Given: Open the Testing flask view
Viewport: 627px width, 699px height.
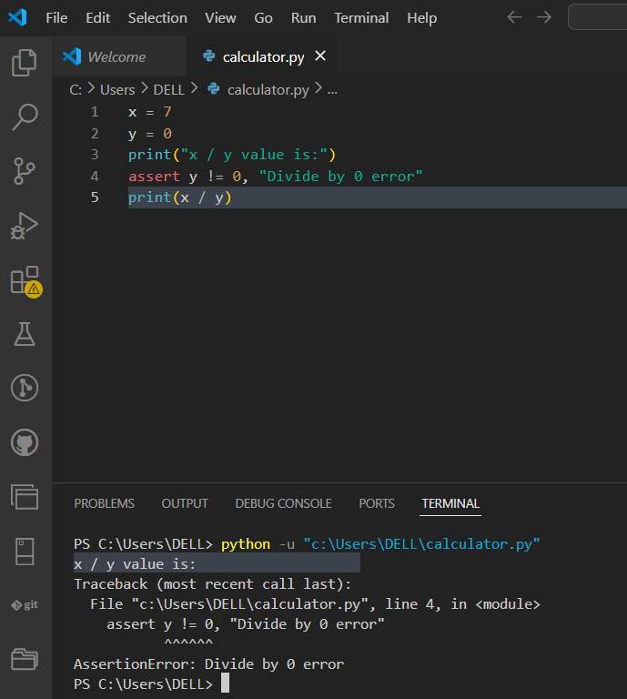Looking at the screenshot, I should pos(25,334).
